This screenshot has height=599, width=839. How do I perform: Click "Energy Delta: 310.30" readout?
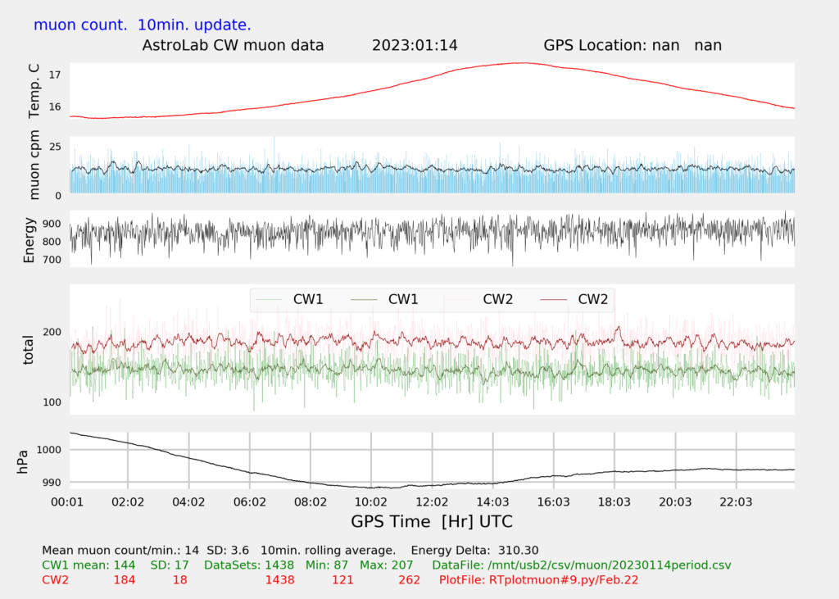(474, 551)
